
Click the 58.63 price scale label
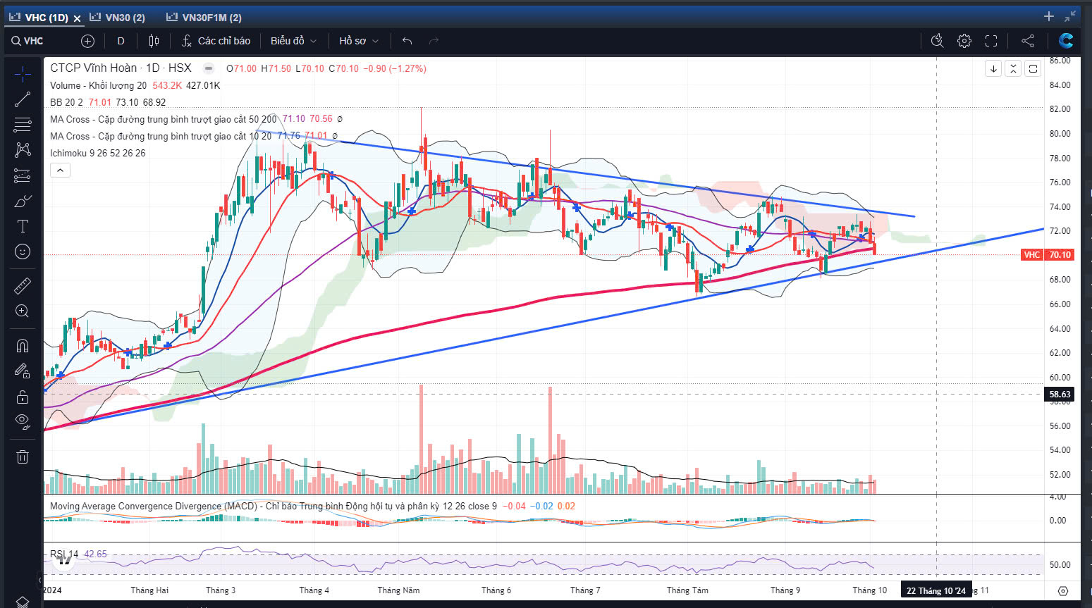[x=1060, y=395]
